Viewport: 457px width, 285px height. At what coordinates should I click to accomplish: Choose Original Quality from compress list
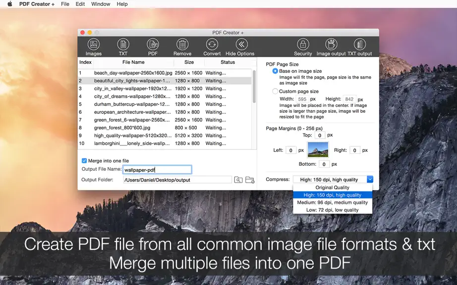pos(332,188)
